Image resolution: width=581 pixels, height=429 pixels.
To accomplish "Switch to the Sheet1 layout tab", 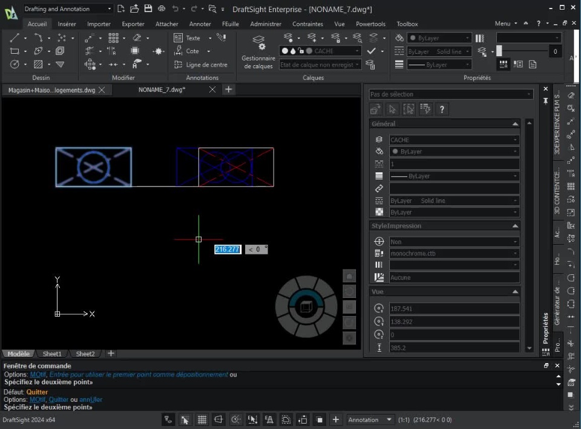I will click(x=52, y=354).
